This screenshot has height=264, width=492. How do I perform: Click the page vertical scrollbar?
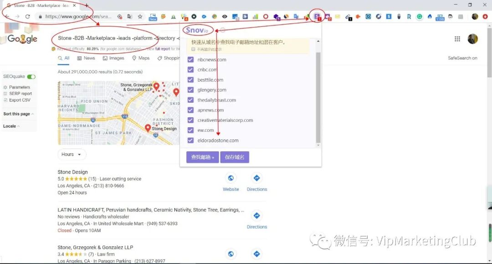pyautogui.click(x=489, y=53)
